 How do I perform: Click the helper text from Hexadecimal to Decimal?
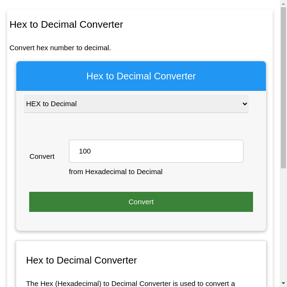click(x=116, y=172)
